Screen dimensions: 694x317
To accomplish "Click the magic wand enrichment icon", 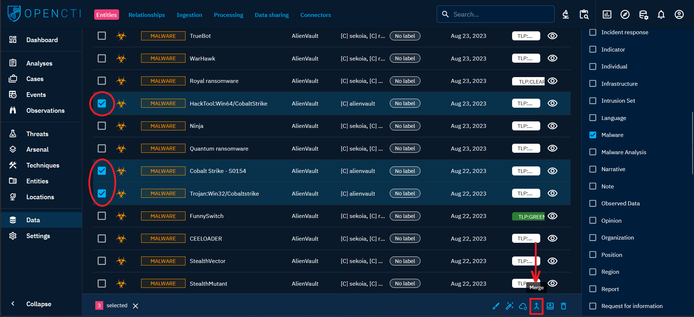I will pyautogui.click(x=510, y=306).
